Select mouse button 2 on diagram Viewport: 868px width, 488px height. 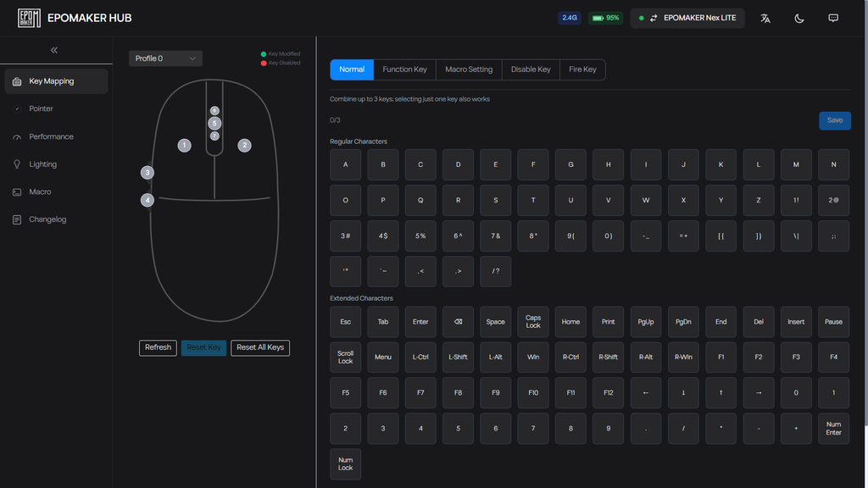244,146
